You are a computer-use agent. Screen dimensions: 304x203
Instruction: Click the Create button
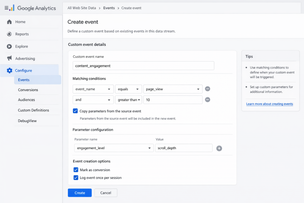coord(80,193)
